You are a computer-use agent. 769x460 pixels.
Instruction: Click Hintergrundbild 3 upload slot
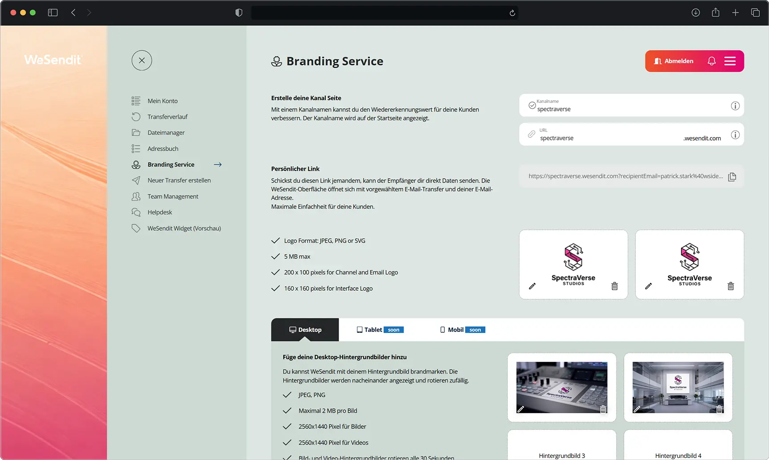click(562, 445)
